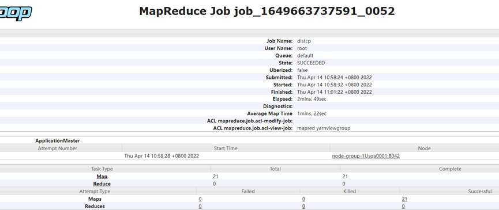Click the Total column header
The width and height of the screenshot is (499, 210).
coord(275,169)
